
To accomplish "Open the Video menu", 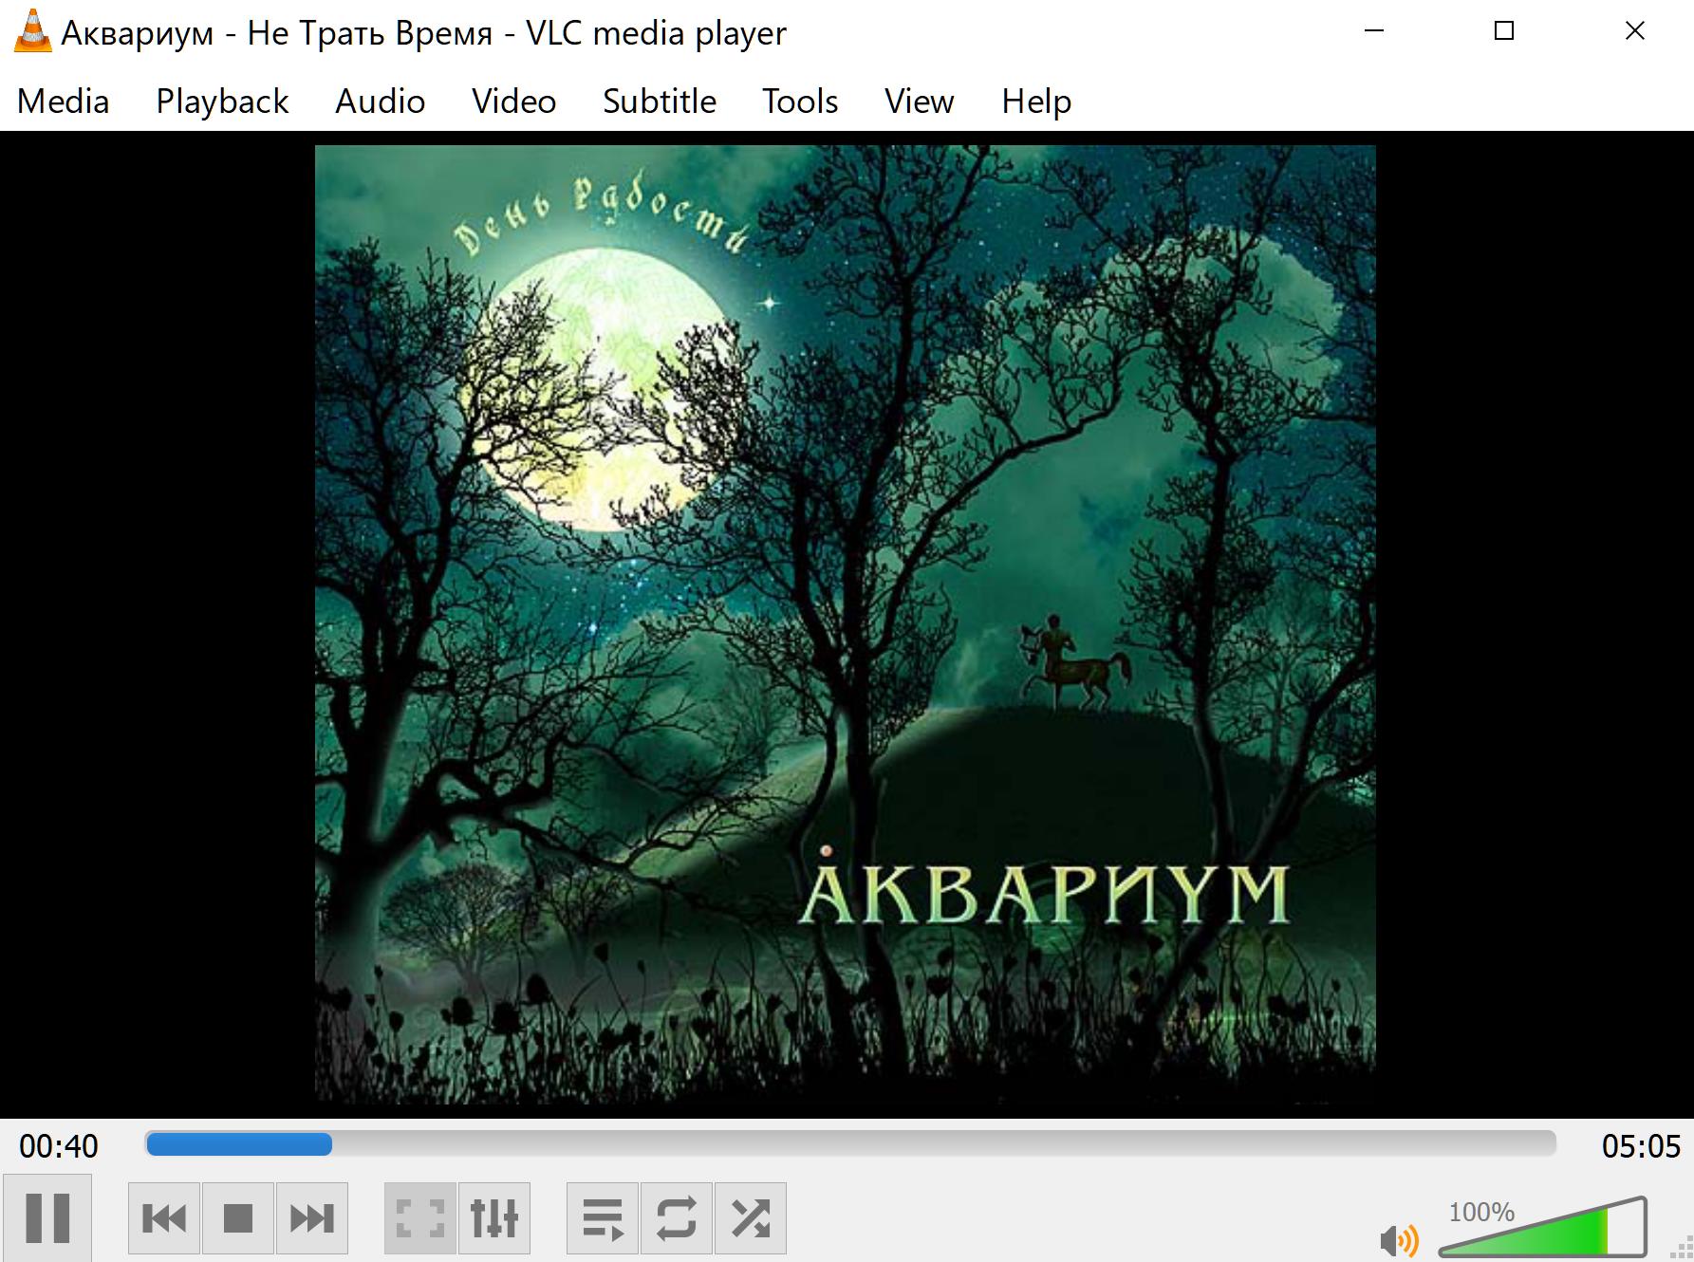I will tap(513, 102).
